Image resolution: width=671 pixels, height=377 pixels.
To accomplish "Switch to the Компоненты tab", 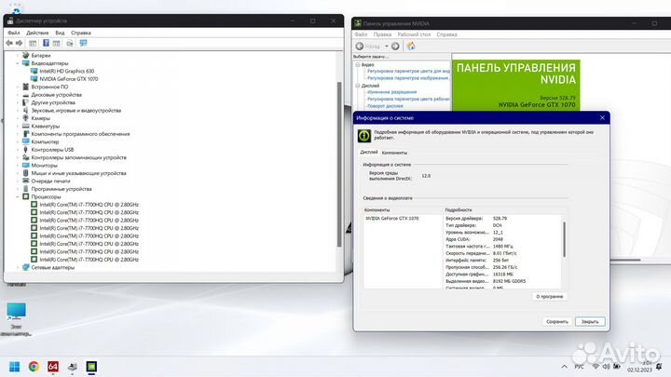I will [394, 153].
